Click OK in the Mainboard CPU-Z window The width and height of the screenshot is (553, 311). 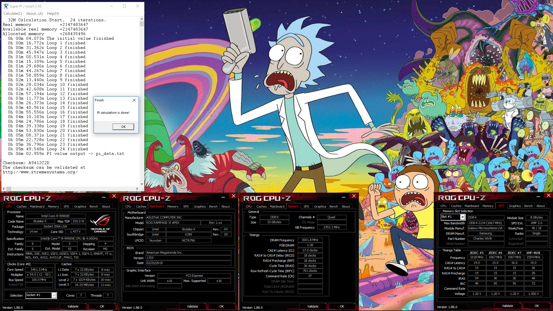221,306
